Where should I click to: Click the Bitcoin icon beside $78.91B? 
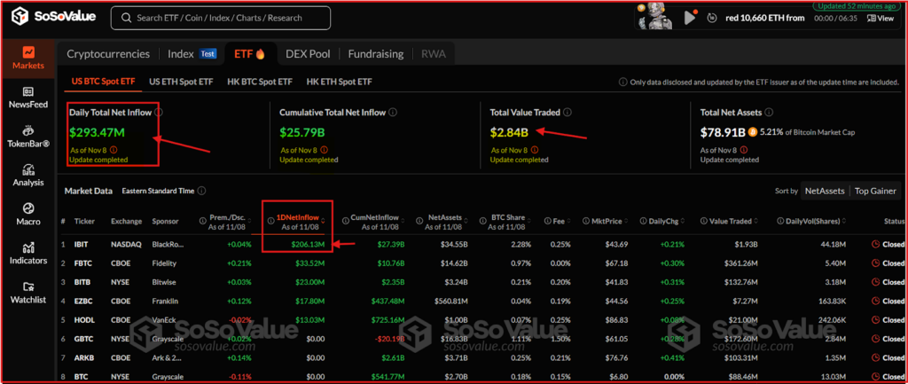754,132
